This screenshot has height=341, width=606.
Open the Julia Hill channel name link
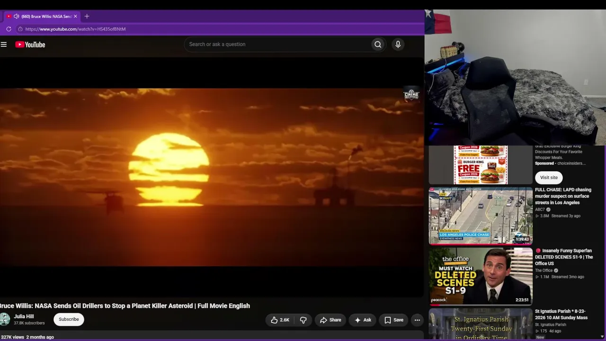(x=24, y=316)
